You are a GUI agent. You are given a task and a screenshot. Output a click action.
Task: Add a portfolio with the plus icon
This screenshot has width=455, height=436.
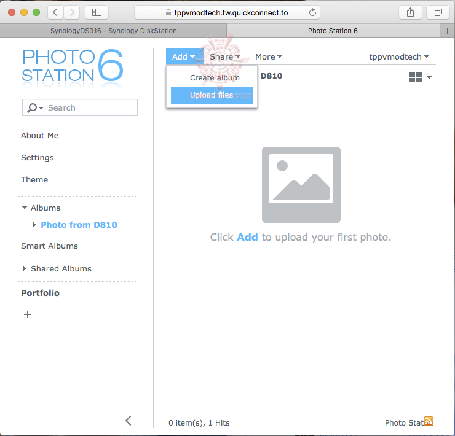pos(28,314)
